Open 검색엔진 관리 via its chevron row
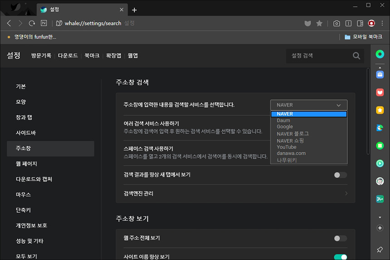 point(235,193)
